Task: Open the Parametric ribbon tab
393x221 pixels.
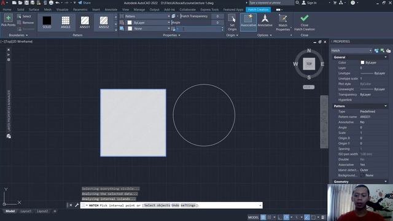Action: pos(80,10)
